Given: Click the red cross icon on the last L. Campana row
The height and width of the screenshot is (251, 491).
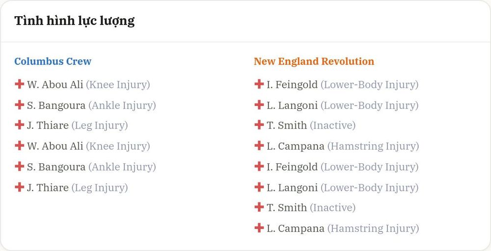Looking at the screenshot, I should (259, 228).
